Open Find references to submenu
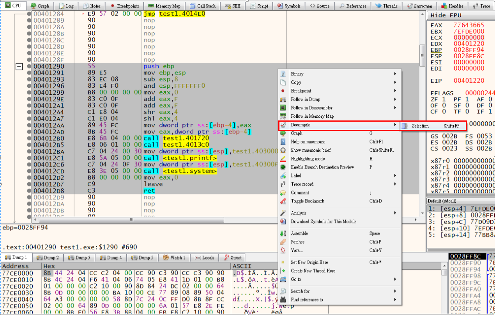This screenshot has height=315, width=495. [339, 300]
